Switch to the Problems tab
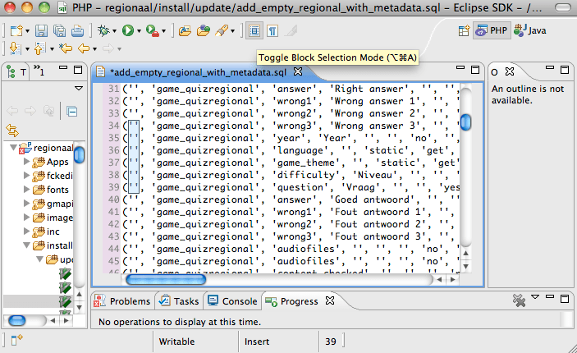 [x=122, y=301]
